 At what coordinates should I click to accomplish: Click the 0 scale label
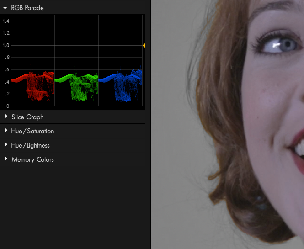tap(8, 106)
